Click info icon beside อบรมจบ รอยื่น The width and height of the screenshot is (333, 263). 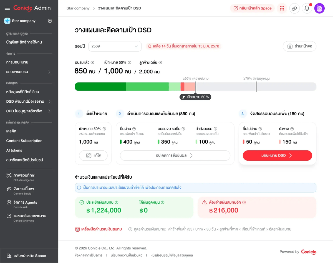[183, 129]
